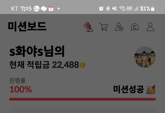Click the red mission progress bar
The image size is (165, 113).
pos(82,99)
